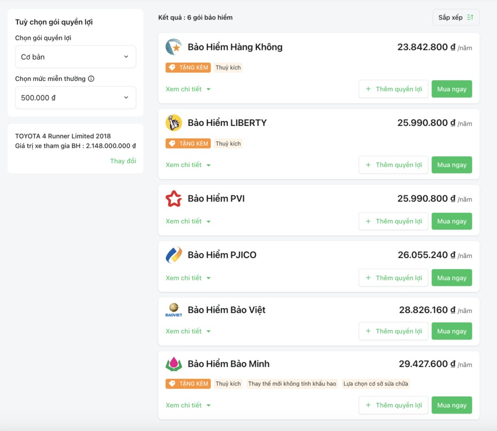Click the TOYOTA 4 Runner Limited 2018 text

(63, 136)
